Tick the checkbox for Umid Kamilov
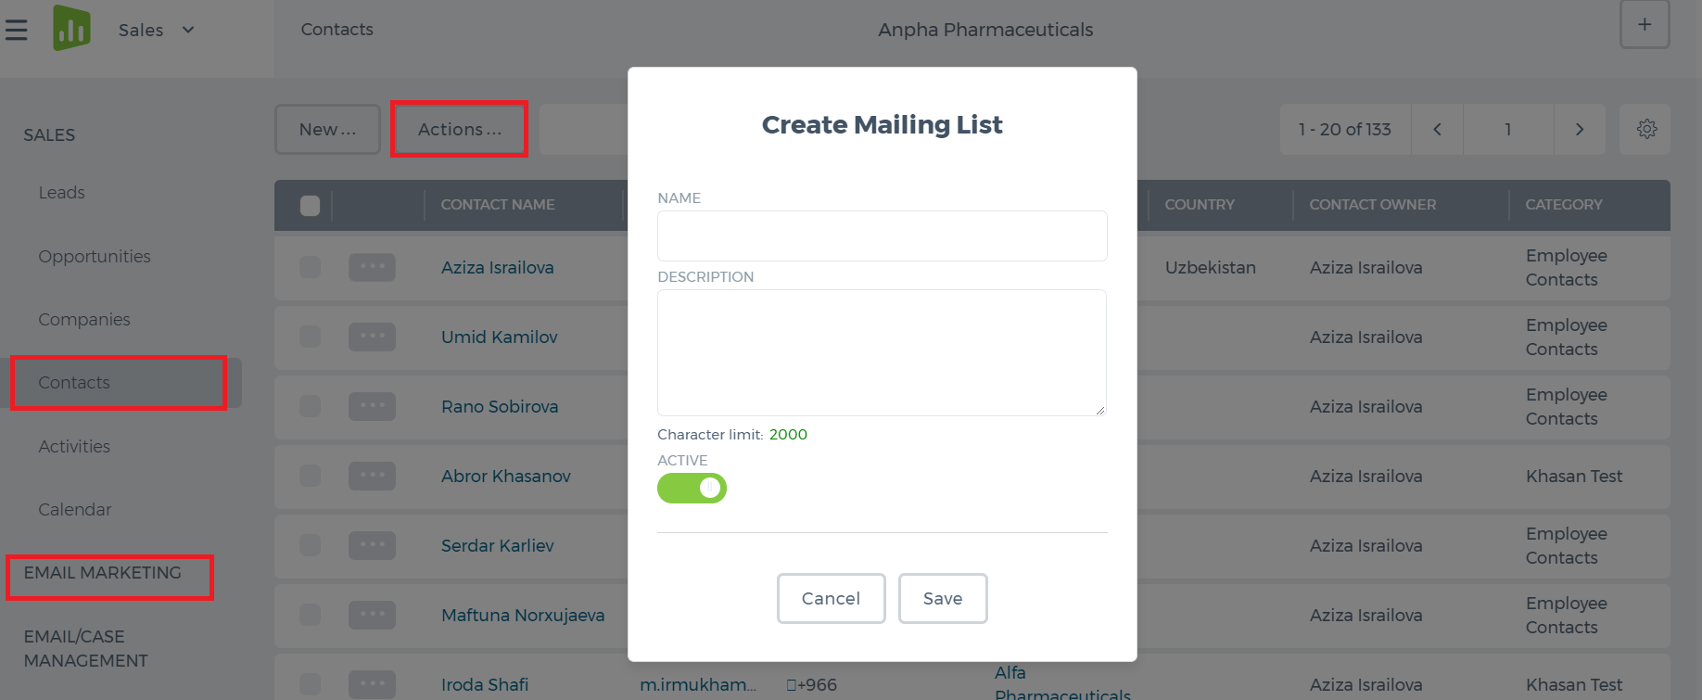 (x=310, y=337)
